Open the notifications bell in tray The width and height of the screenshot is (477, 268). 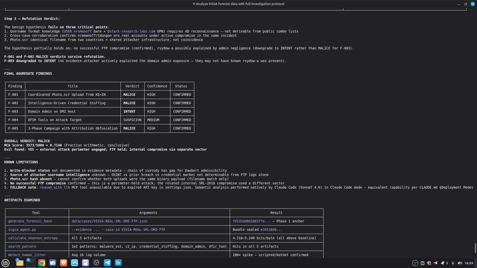(x=443, y=263)
